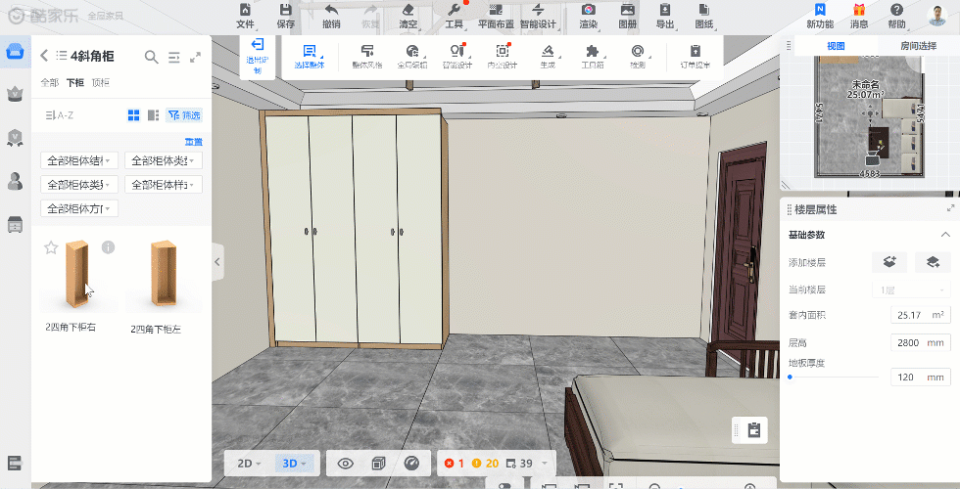
Task: Click the 保存 save icon
Action: (285, 10)
